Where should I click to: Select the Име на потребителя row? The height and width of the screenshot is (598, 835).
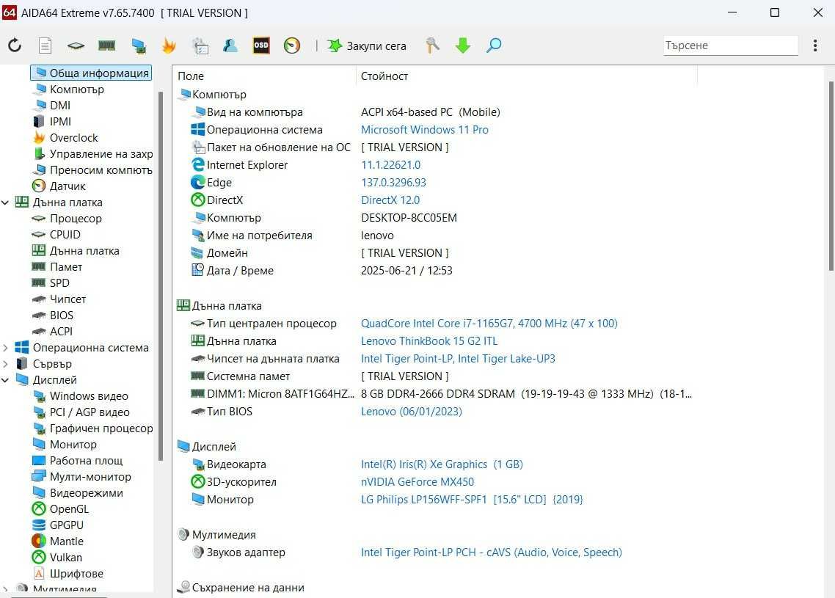coord(292,236)
